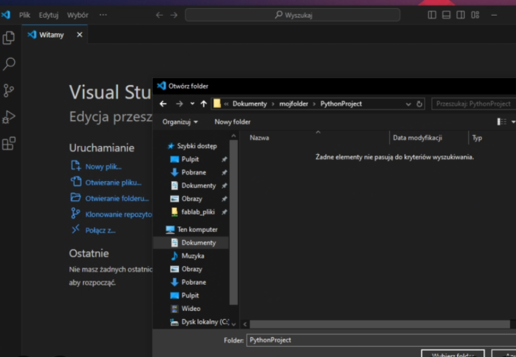Go up one folder level with the up arrow

(204, 103)
